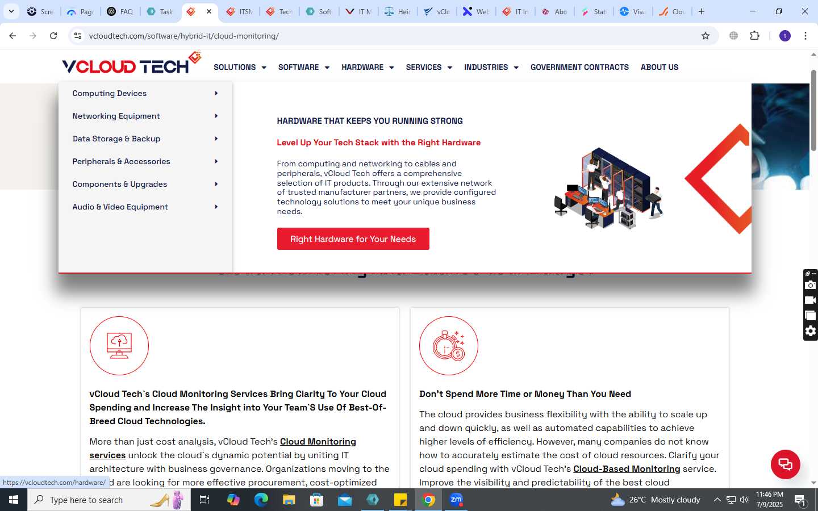Follow the Cloud-Based Monitoring link
Screen dimensions: 818x511
click(x=627, y=469)
